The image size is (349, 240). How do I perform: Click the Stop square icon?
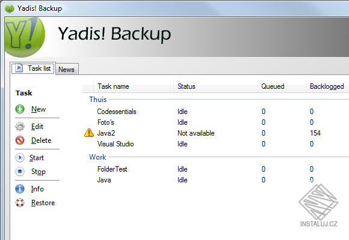(20, 172)
